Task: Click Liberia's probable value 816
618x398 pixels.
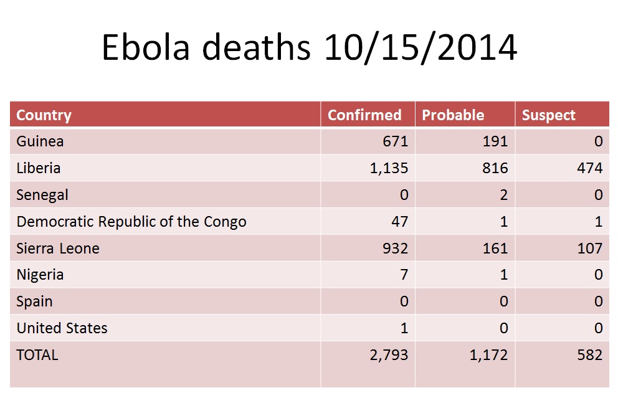Action: coord(495,168)
